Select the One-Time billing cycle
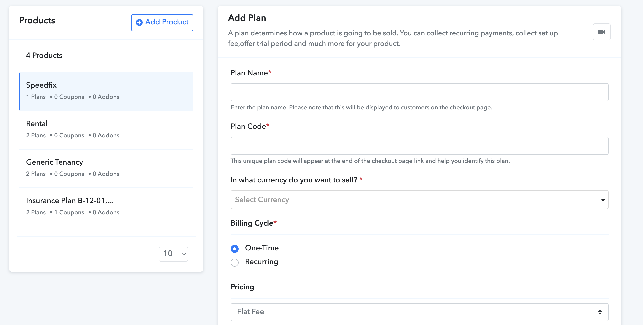Viewport: 643px width, 325px height. (235, 249)
